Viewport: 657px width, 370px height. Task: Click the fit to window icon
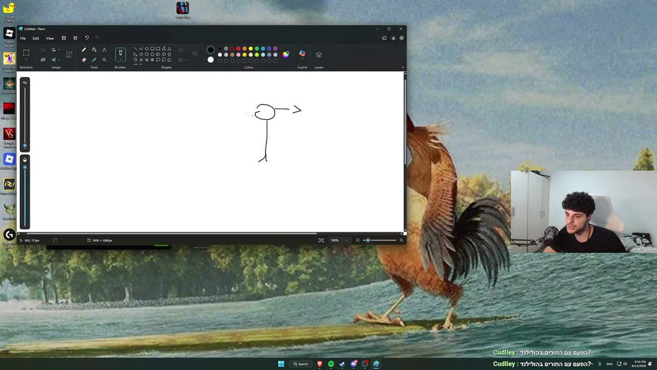click(321, 240)
